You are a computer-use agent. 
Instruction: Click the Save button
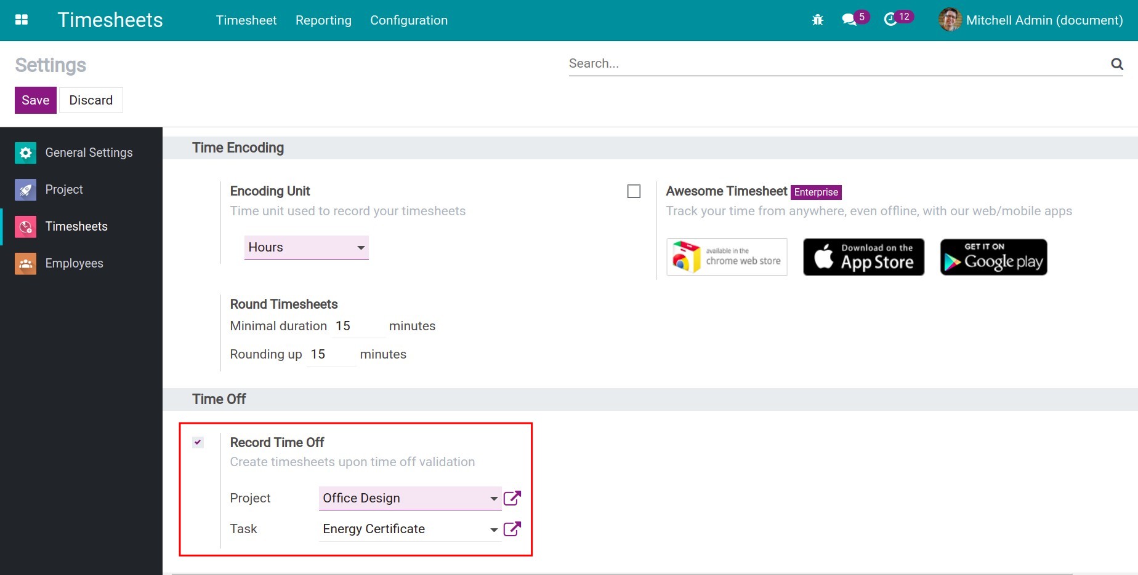point(36,100)
